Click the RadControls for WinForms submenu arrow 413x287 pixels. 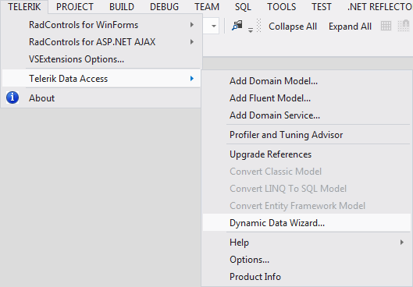coord(192,25)
